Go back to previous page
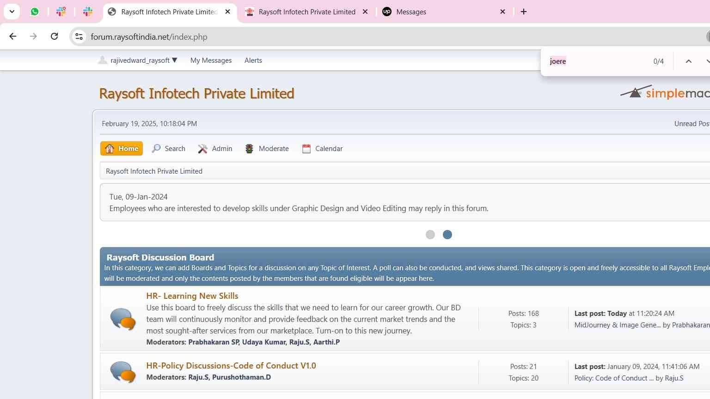 (x=13, y=36)
